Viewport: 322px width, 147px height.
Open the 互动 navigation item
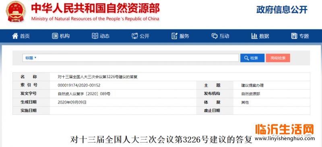tap(224, 36)
